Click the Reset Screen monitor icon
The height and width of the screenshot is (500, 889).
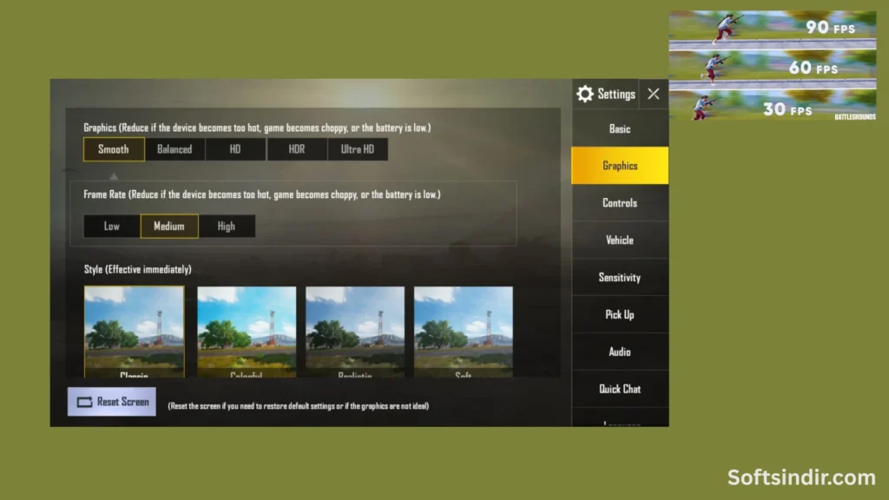pos(84,402)
